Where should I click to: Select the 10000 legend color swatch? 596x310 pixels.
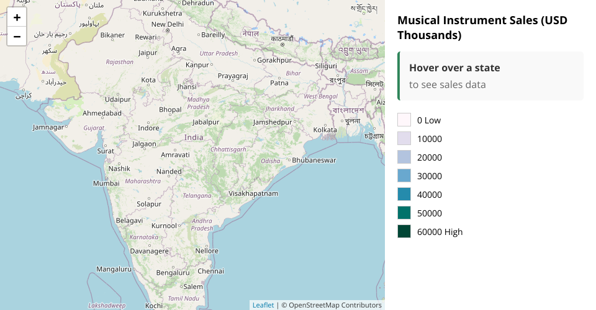pyautogui.click(x=404, y=139)
